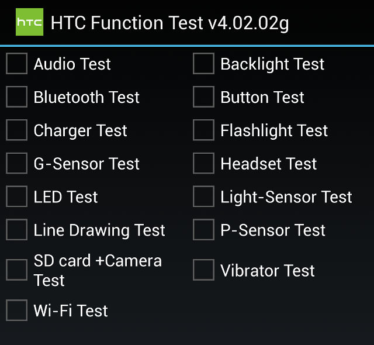
Task: Toggle the LED Test checkbox
Action: 17,197
